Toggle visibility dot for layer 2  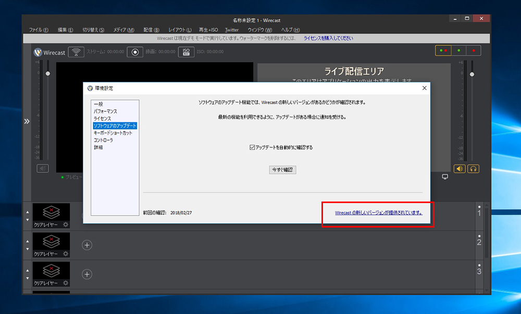(479, 236)
